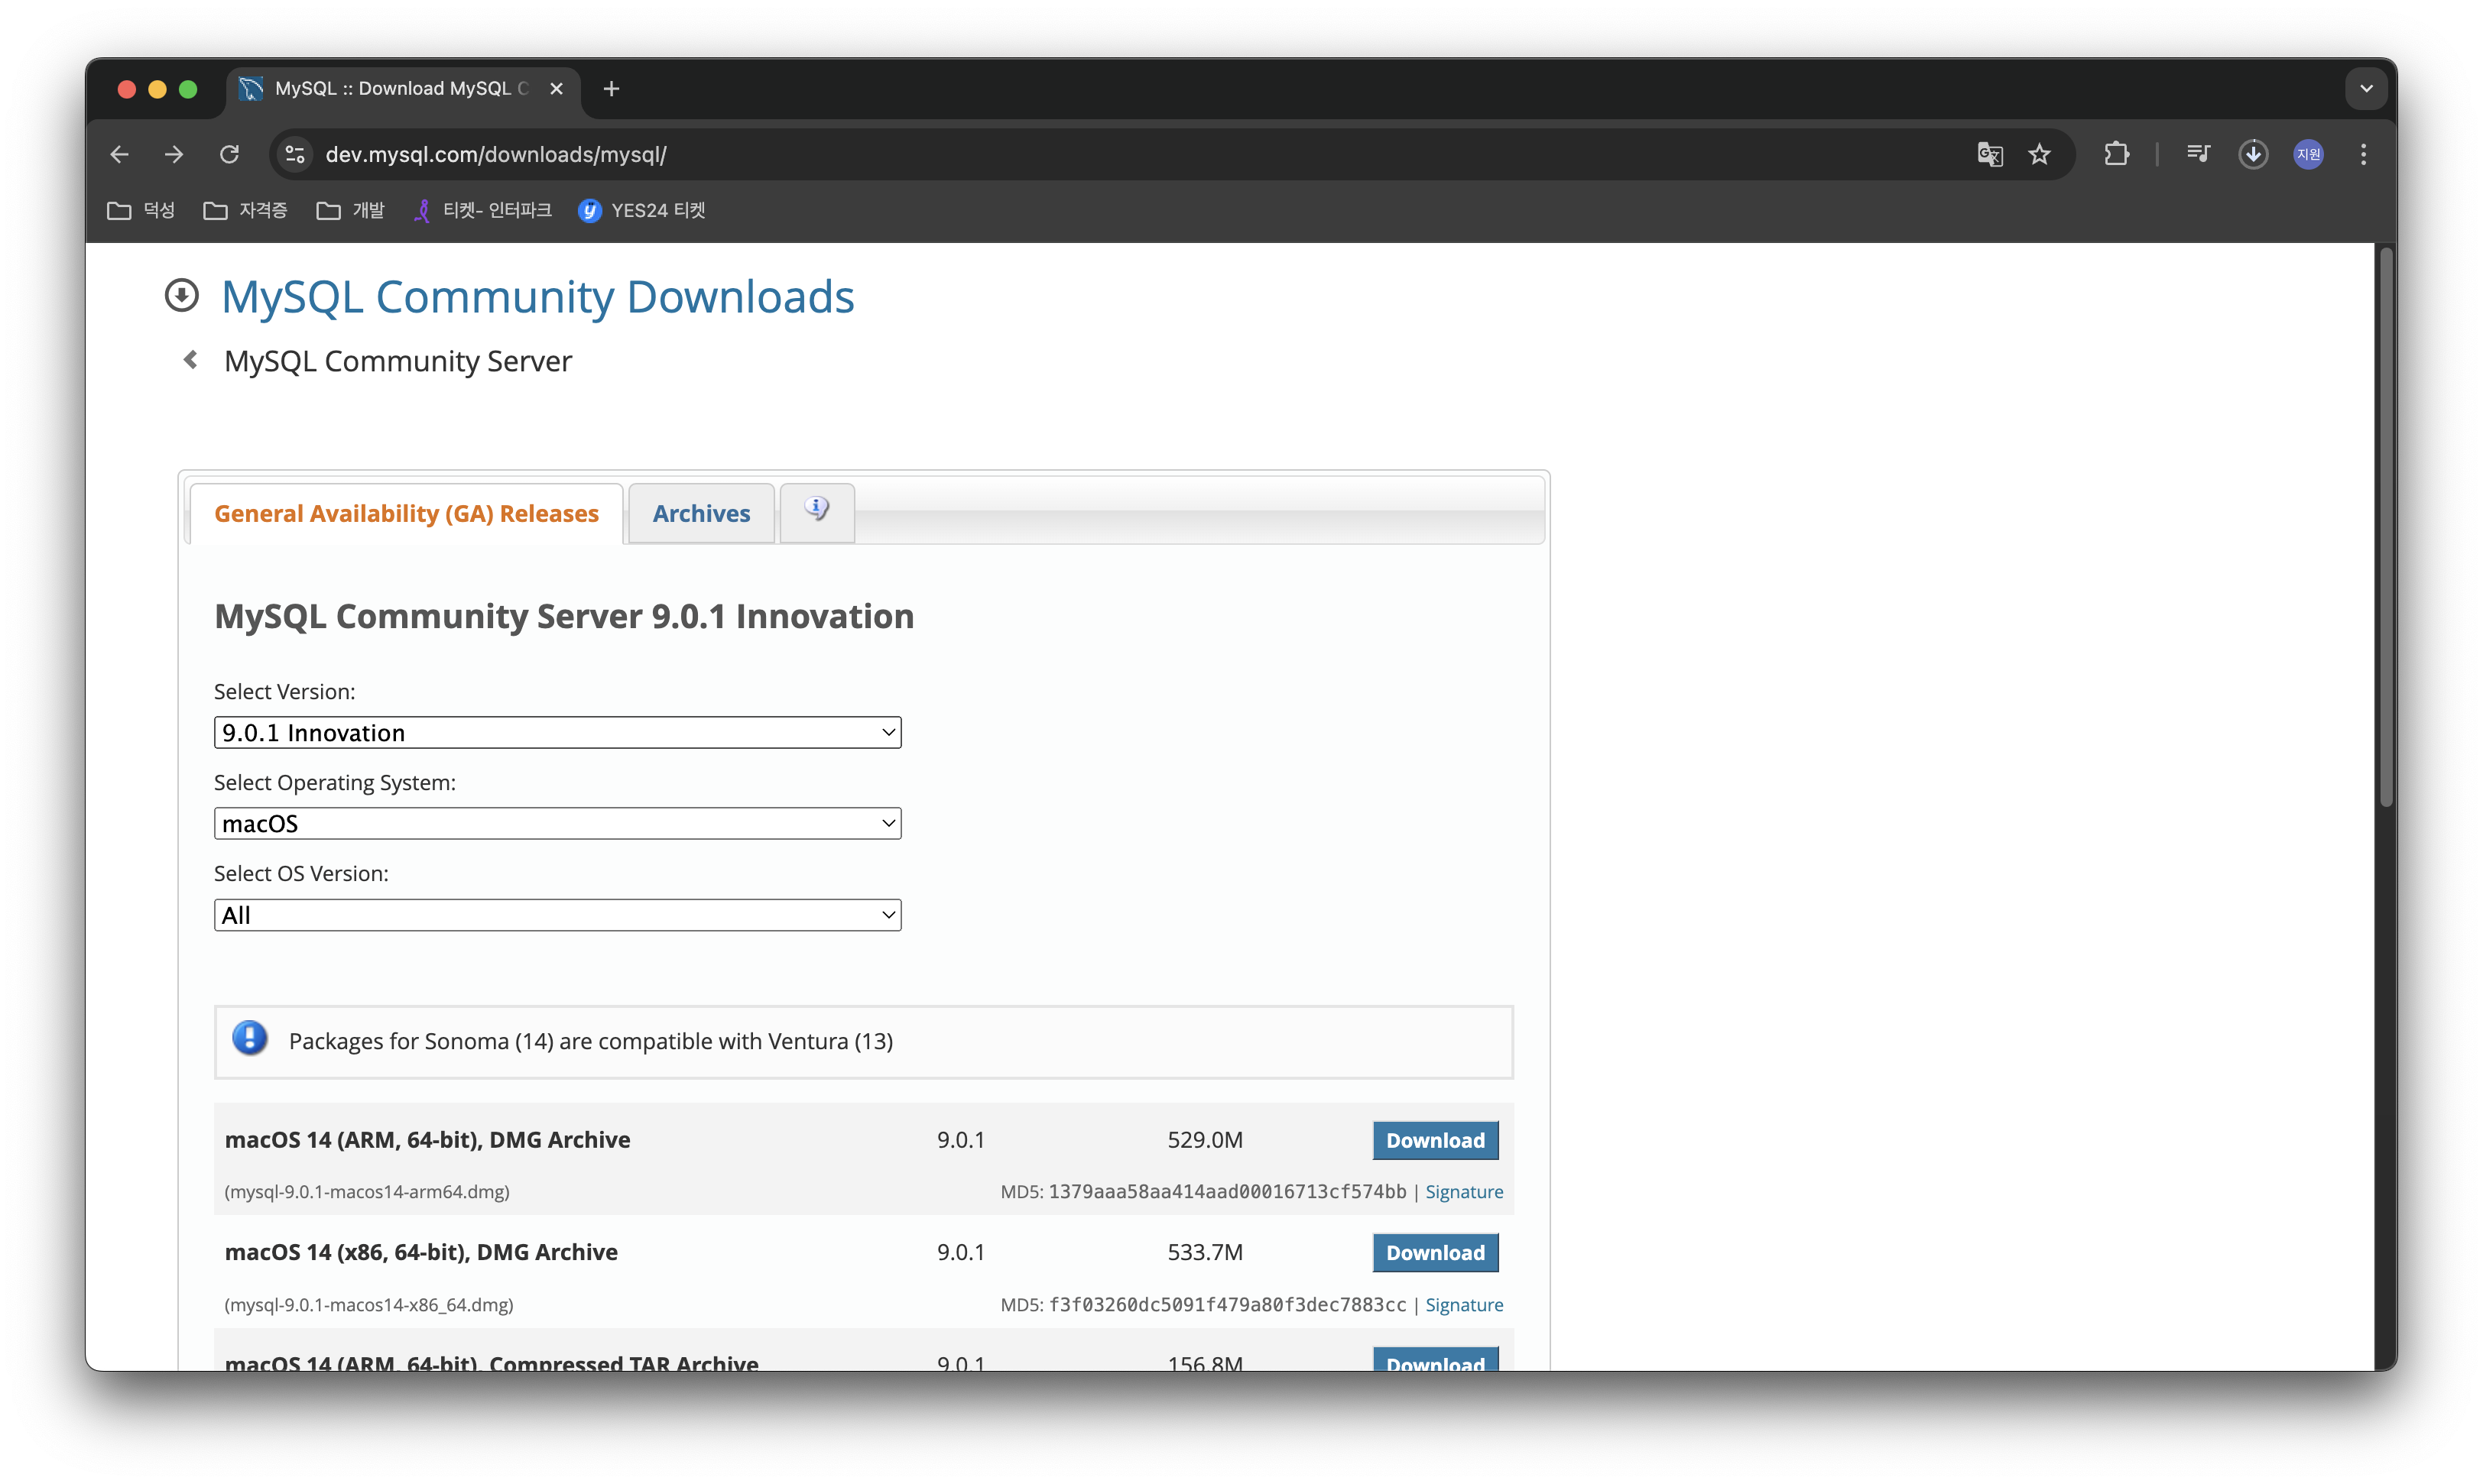Reload the MySQL downloads page
This screenshot has width=2483, height=1484.
pos(229,154)
